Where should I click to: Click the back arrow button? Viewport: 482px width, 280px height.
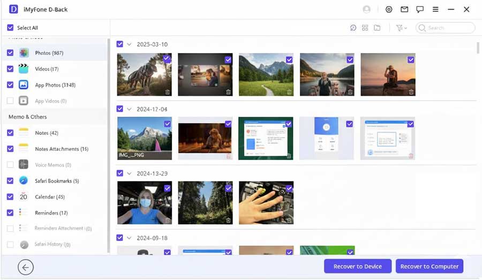(25, 267)
